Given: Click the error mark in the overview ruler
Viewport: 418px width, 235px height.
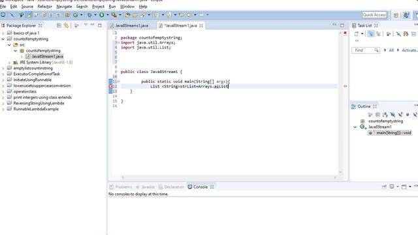Looking at the screenshot, I should (346, 86).
